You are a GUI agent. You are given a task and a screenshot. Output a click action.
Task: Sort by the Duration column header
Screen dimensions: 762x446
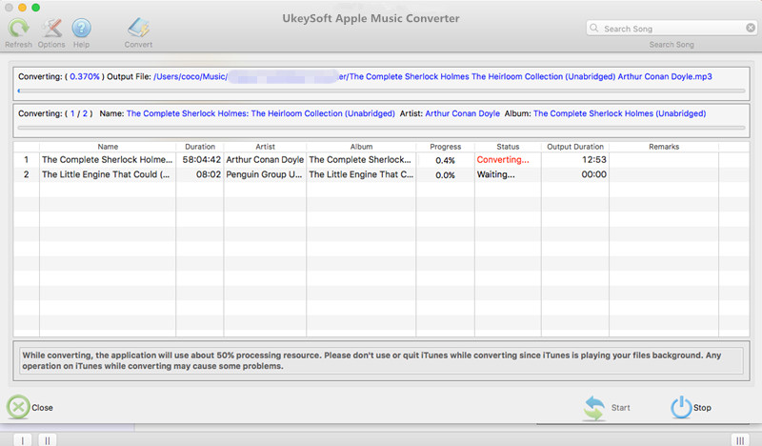200,147
